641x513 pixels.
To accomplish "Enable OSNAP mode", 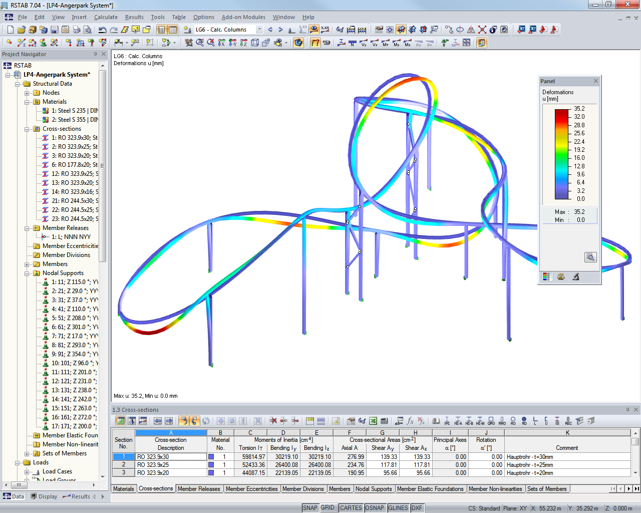I will [375, 507].
